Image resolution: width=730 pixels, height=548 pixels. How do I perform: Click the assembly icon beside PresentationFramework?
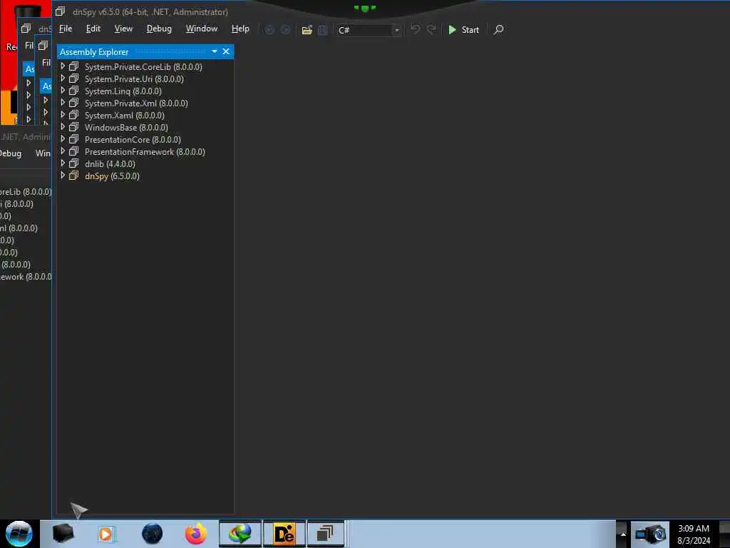(73, 151)
